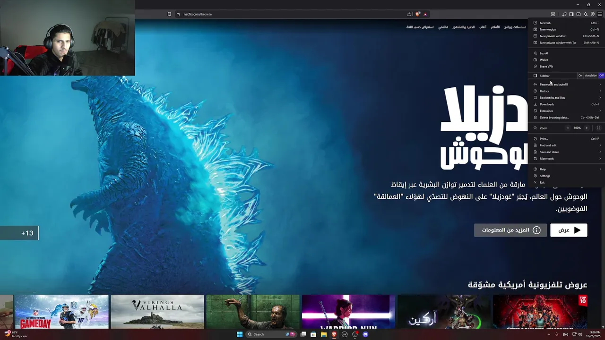Open Netflix nav link استعراض حسب اللغة
The height and width of the screenshot is (340, 605).
click(x=420, y=27)
